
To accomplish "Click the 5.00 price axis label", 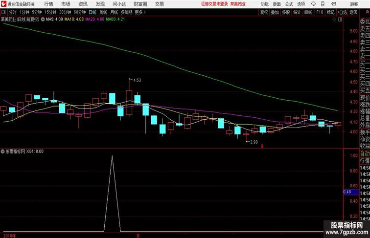I will click(353, 31).
